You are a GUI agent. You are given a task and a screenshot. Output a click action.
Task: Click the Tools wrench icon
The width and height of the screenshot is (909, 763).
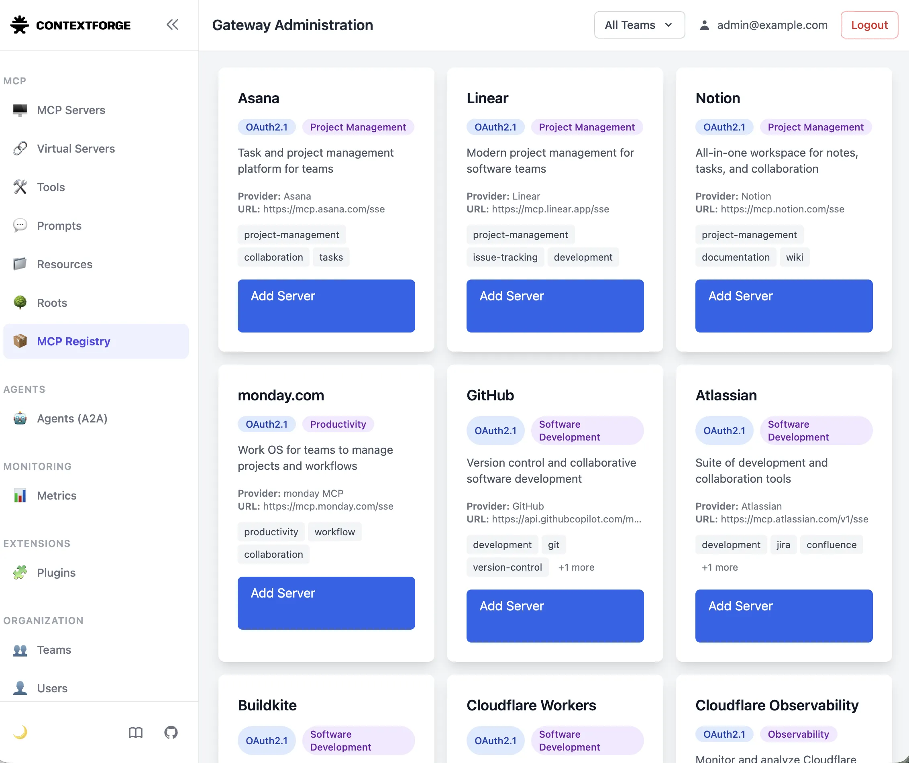20,187
